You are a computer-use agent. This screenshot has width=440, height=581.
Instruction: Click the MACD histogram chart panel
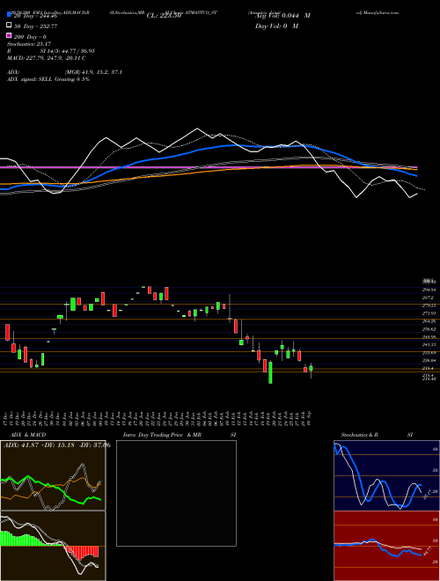click(x=53, y=546)
